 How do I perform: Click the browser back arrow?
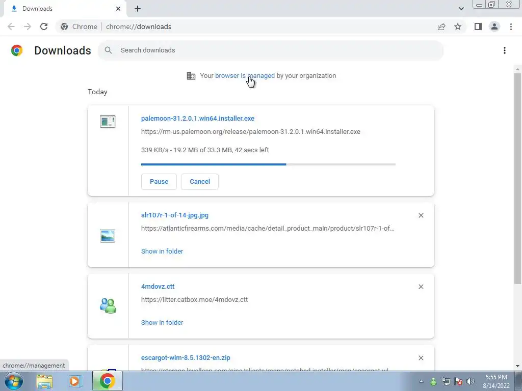(x=11, y=26)
